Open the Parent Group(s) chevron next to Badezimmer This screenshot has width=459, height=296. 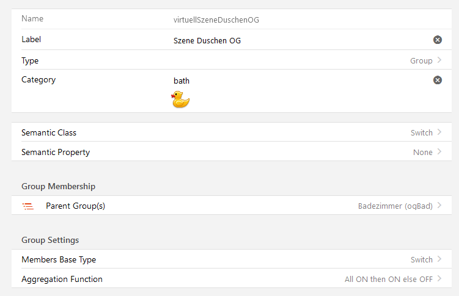(439, 206)
